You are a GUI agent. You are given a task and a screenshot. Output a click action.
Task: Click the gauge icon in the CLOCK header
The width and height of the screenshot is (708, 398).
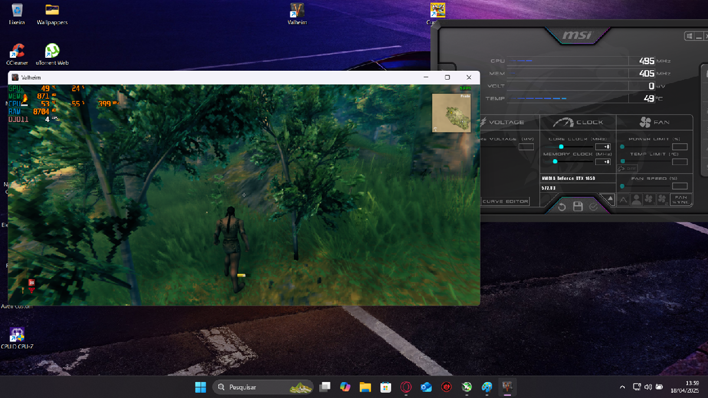563,122
